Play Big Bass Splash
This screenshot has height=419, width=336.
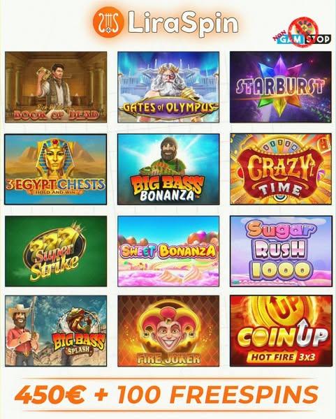[56, 331]
